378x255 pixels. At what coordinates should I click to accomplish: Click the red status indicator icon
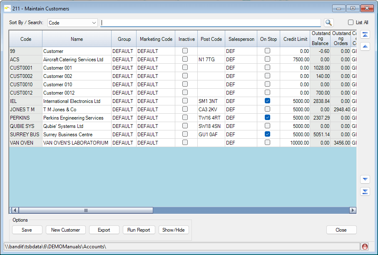pos(365,247)
